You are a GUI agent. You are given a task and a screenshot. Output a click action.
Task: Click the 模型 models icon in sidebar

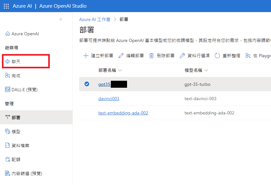(8, 132)
